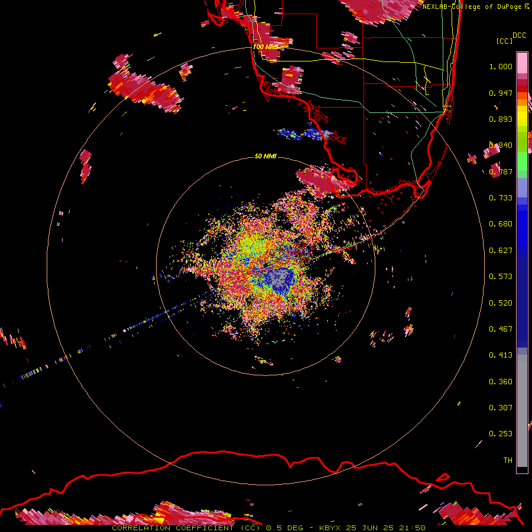Click the 0.680 scale value
The height and width of the screenshot is (532, 532).
point(501,224)
